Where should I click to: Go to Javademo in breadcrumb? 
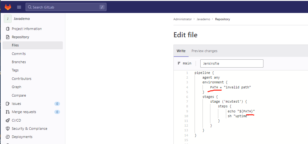(x=203, y=19)
